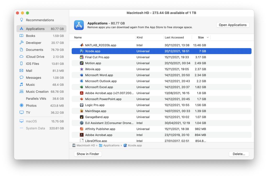The image size is (268, 178).
Task: Click the Final Cut Pro clapperboard icon
Action: [82, 57]
